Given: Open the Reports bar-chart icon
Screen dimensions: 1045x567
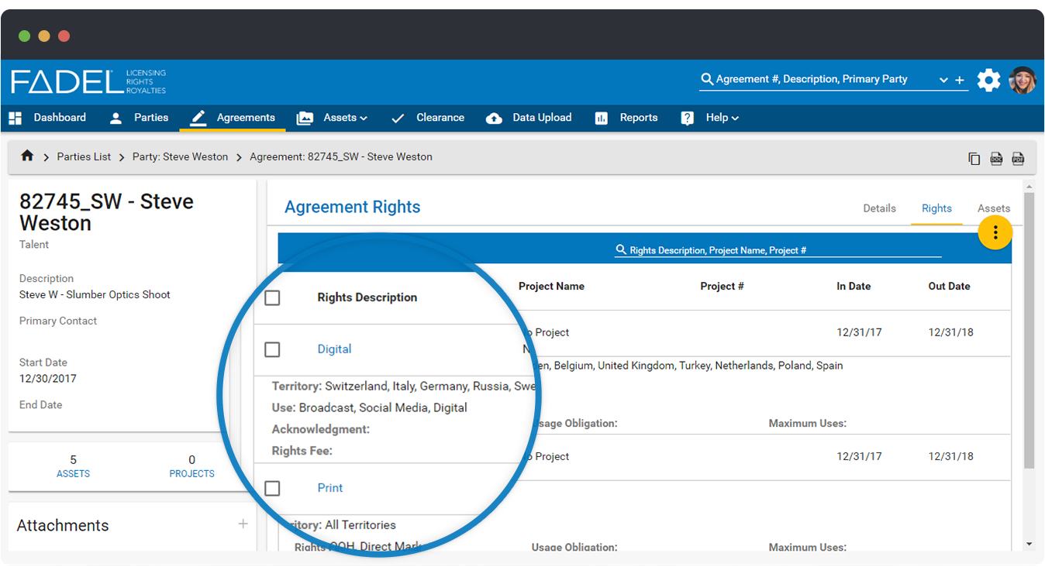Looking at the screenshot, I should [601, 118].
